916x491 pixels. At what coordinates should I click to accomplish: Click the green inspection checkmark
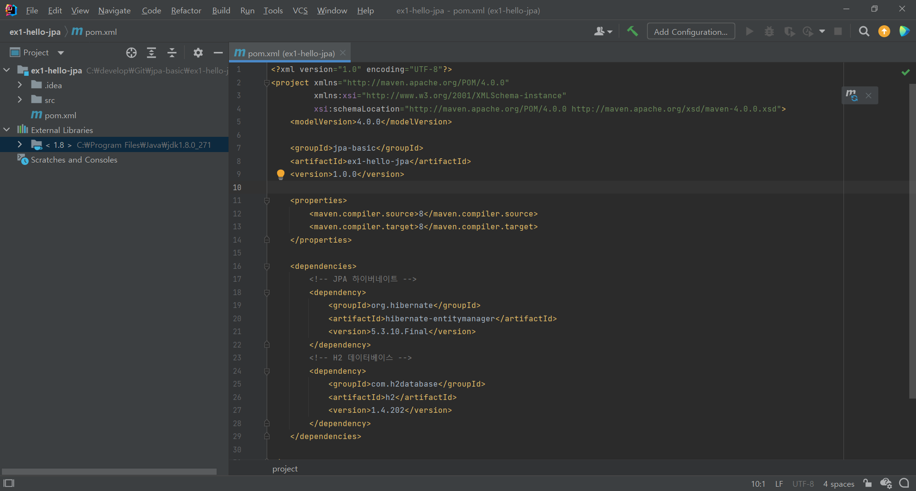click(905, 72)
